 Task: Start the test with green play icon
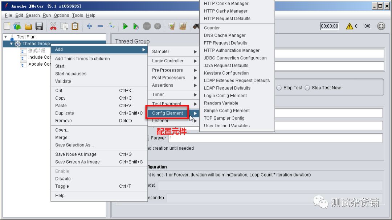pos(125,26)
